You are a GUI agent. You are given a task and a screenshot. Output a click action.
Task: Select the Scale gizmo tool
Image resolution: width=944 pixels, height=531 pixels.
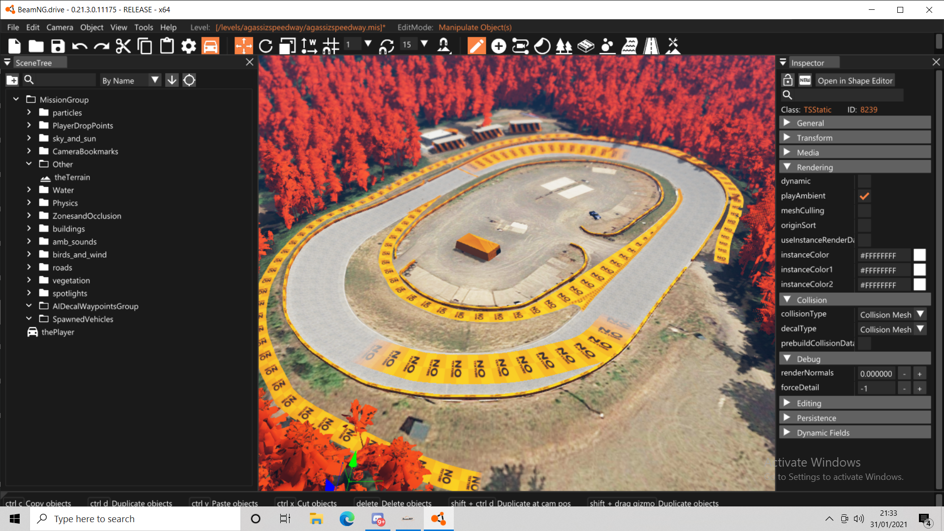click(x=288, y=46)
